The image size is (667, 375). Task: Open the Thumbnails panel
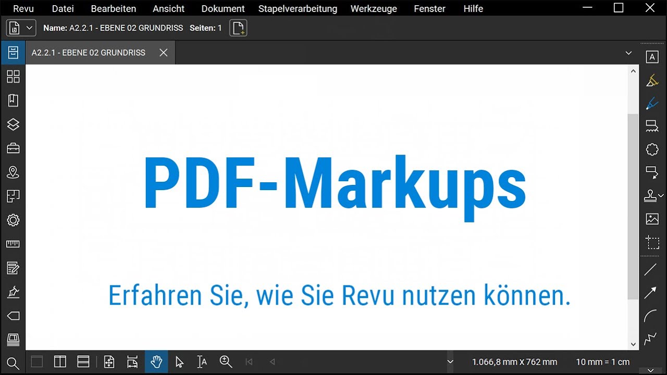13,77
